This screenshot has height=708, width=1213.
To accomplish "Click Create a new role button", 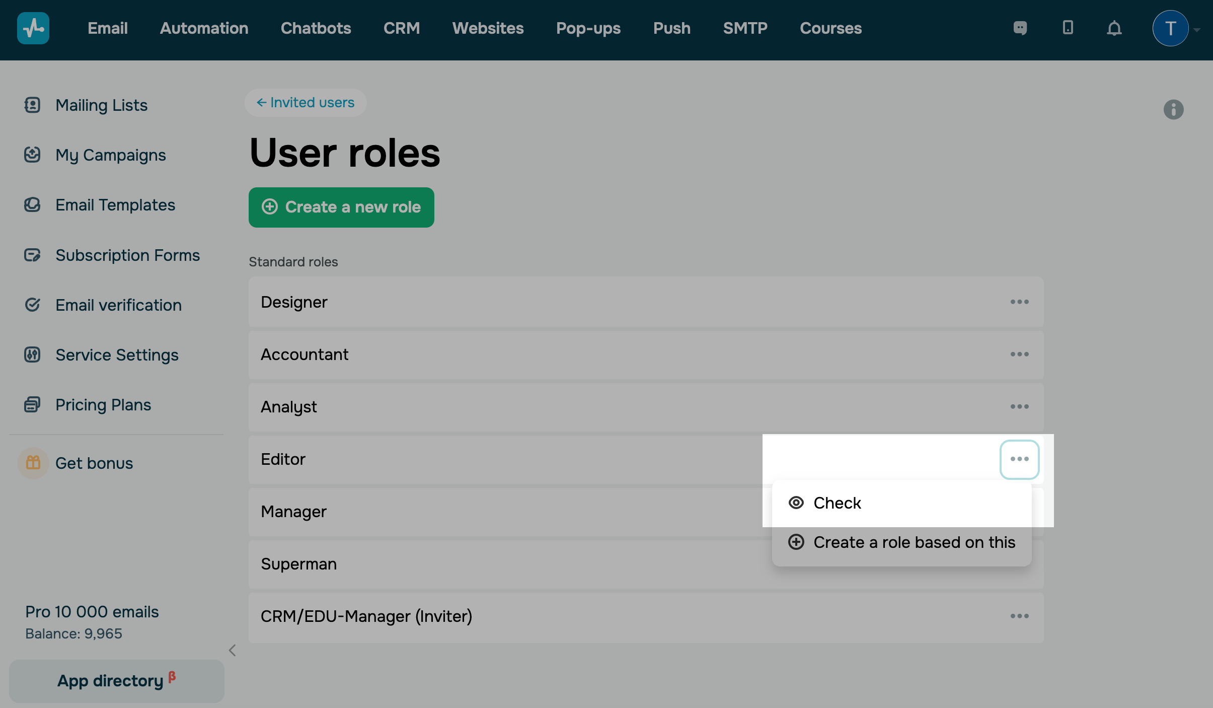I will (x=341, y=207).
